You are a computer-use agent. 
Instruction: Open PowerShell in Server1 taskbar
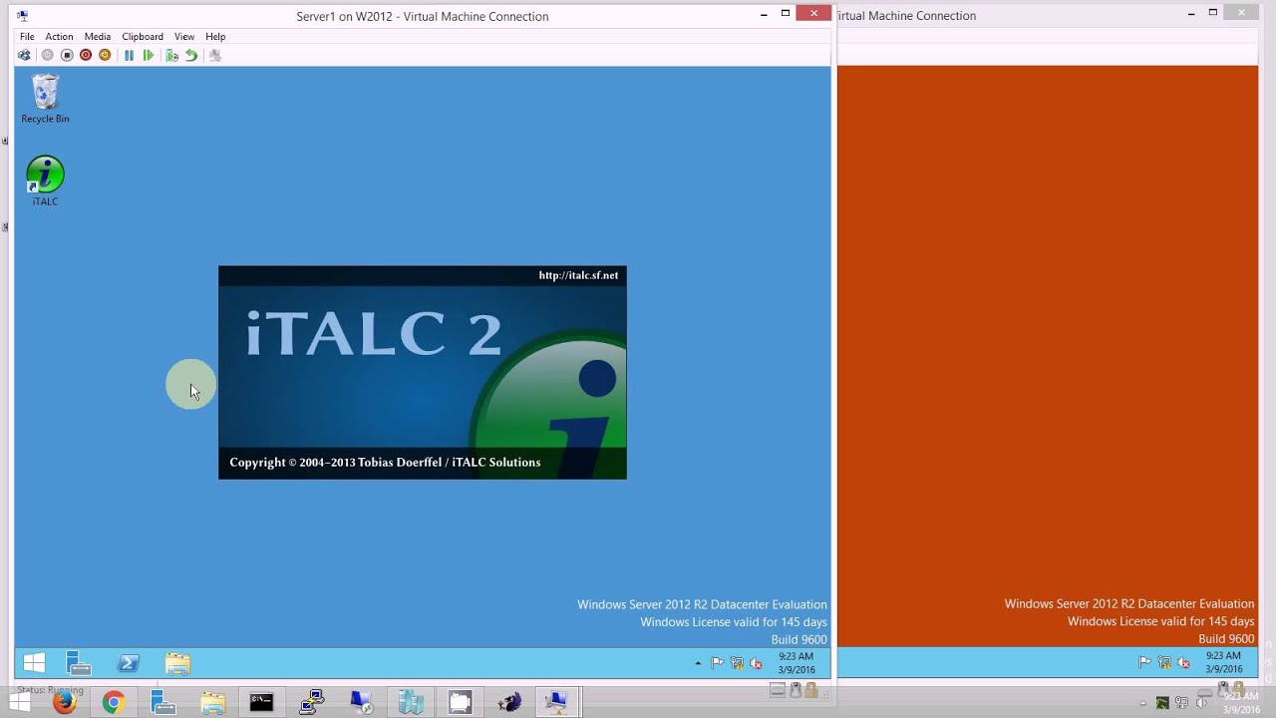128,663
